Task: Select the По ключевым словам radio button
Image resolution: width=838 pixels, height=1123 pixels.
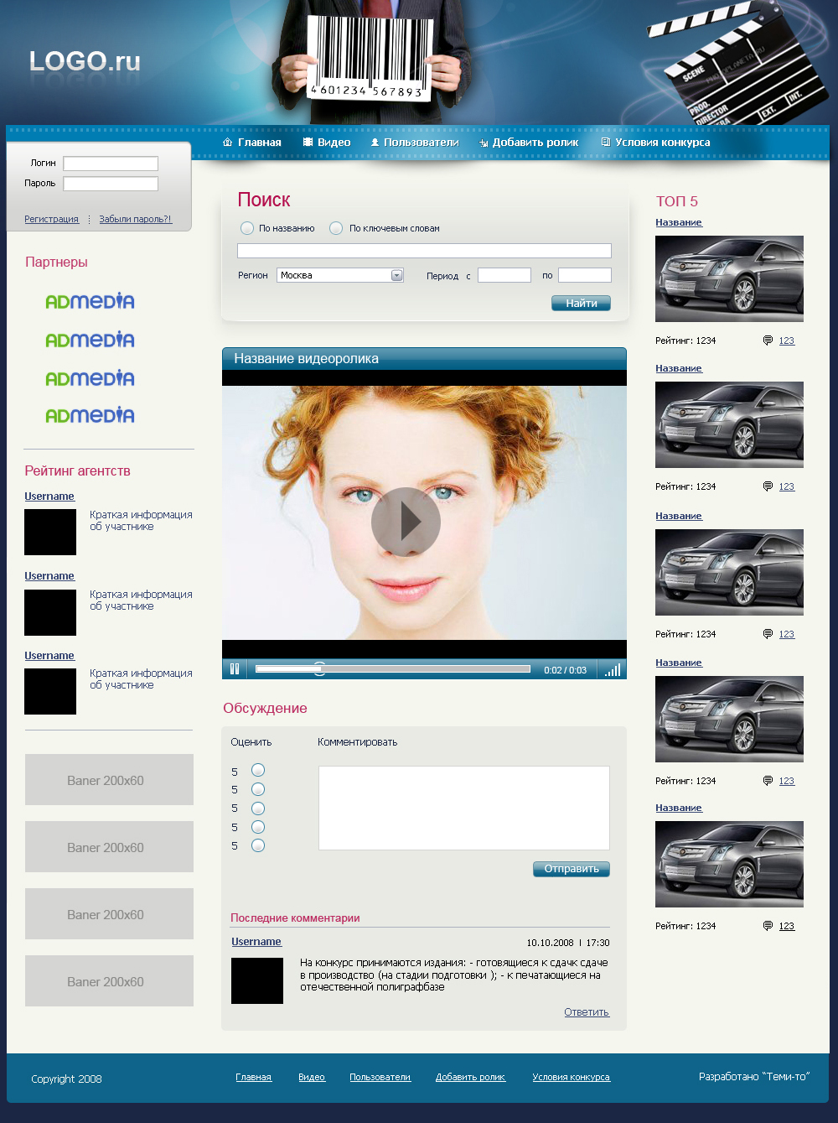Action: pyautogui.click(x=336, y=228)
